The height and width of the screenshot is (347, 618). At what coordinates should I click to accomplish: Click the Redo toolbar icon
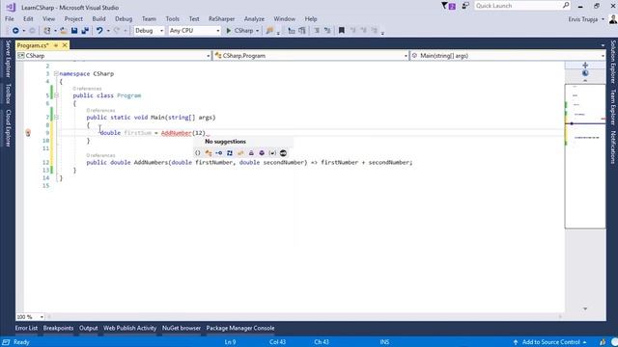(117, 30)
